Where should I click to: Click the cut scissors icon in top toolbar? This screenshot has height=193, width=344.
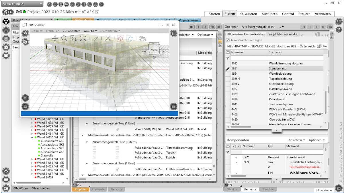[72, 5]
